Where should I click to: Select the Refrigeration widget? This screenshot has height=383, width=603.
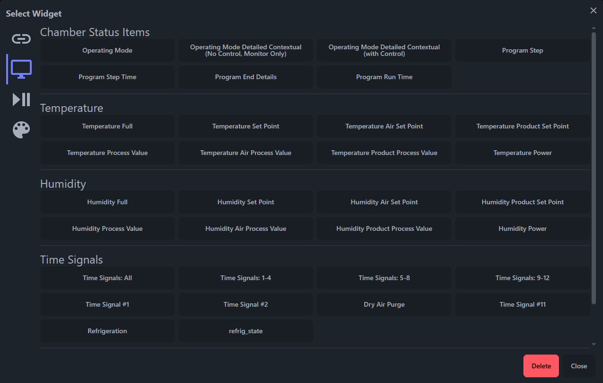pos(108,331)
